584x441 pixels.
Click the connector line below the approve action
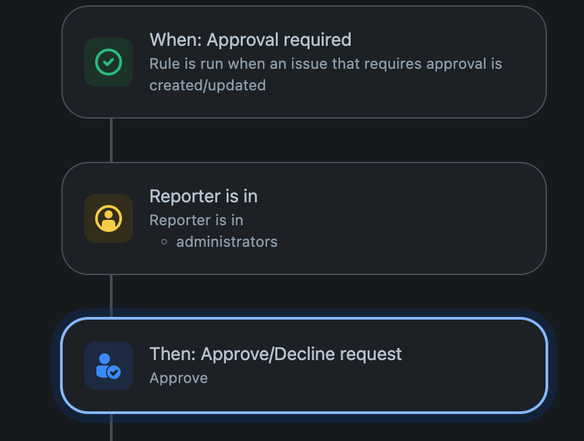point(111,429)
